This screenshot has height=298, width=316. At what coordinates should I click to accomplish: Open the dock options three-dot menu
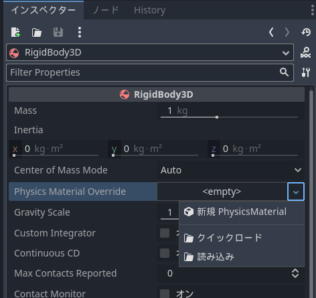coord(313,10)
